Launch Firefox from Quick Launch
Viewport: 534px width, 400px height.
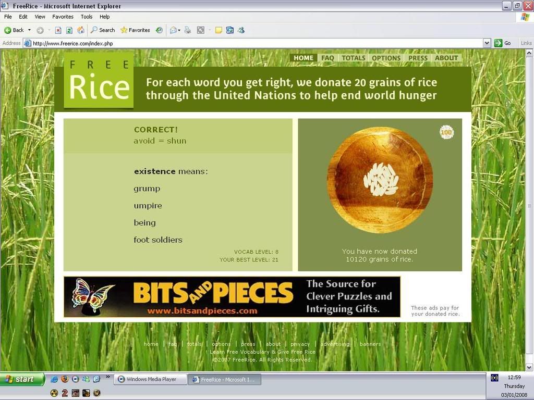65,379
